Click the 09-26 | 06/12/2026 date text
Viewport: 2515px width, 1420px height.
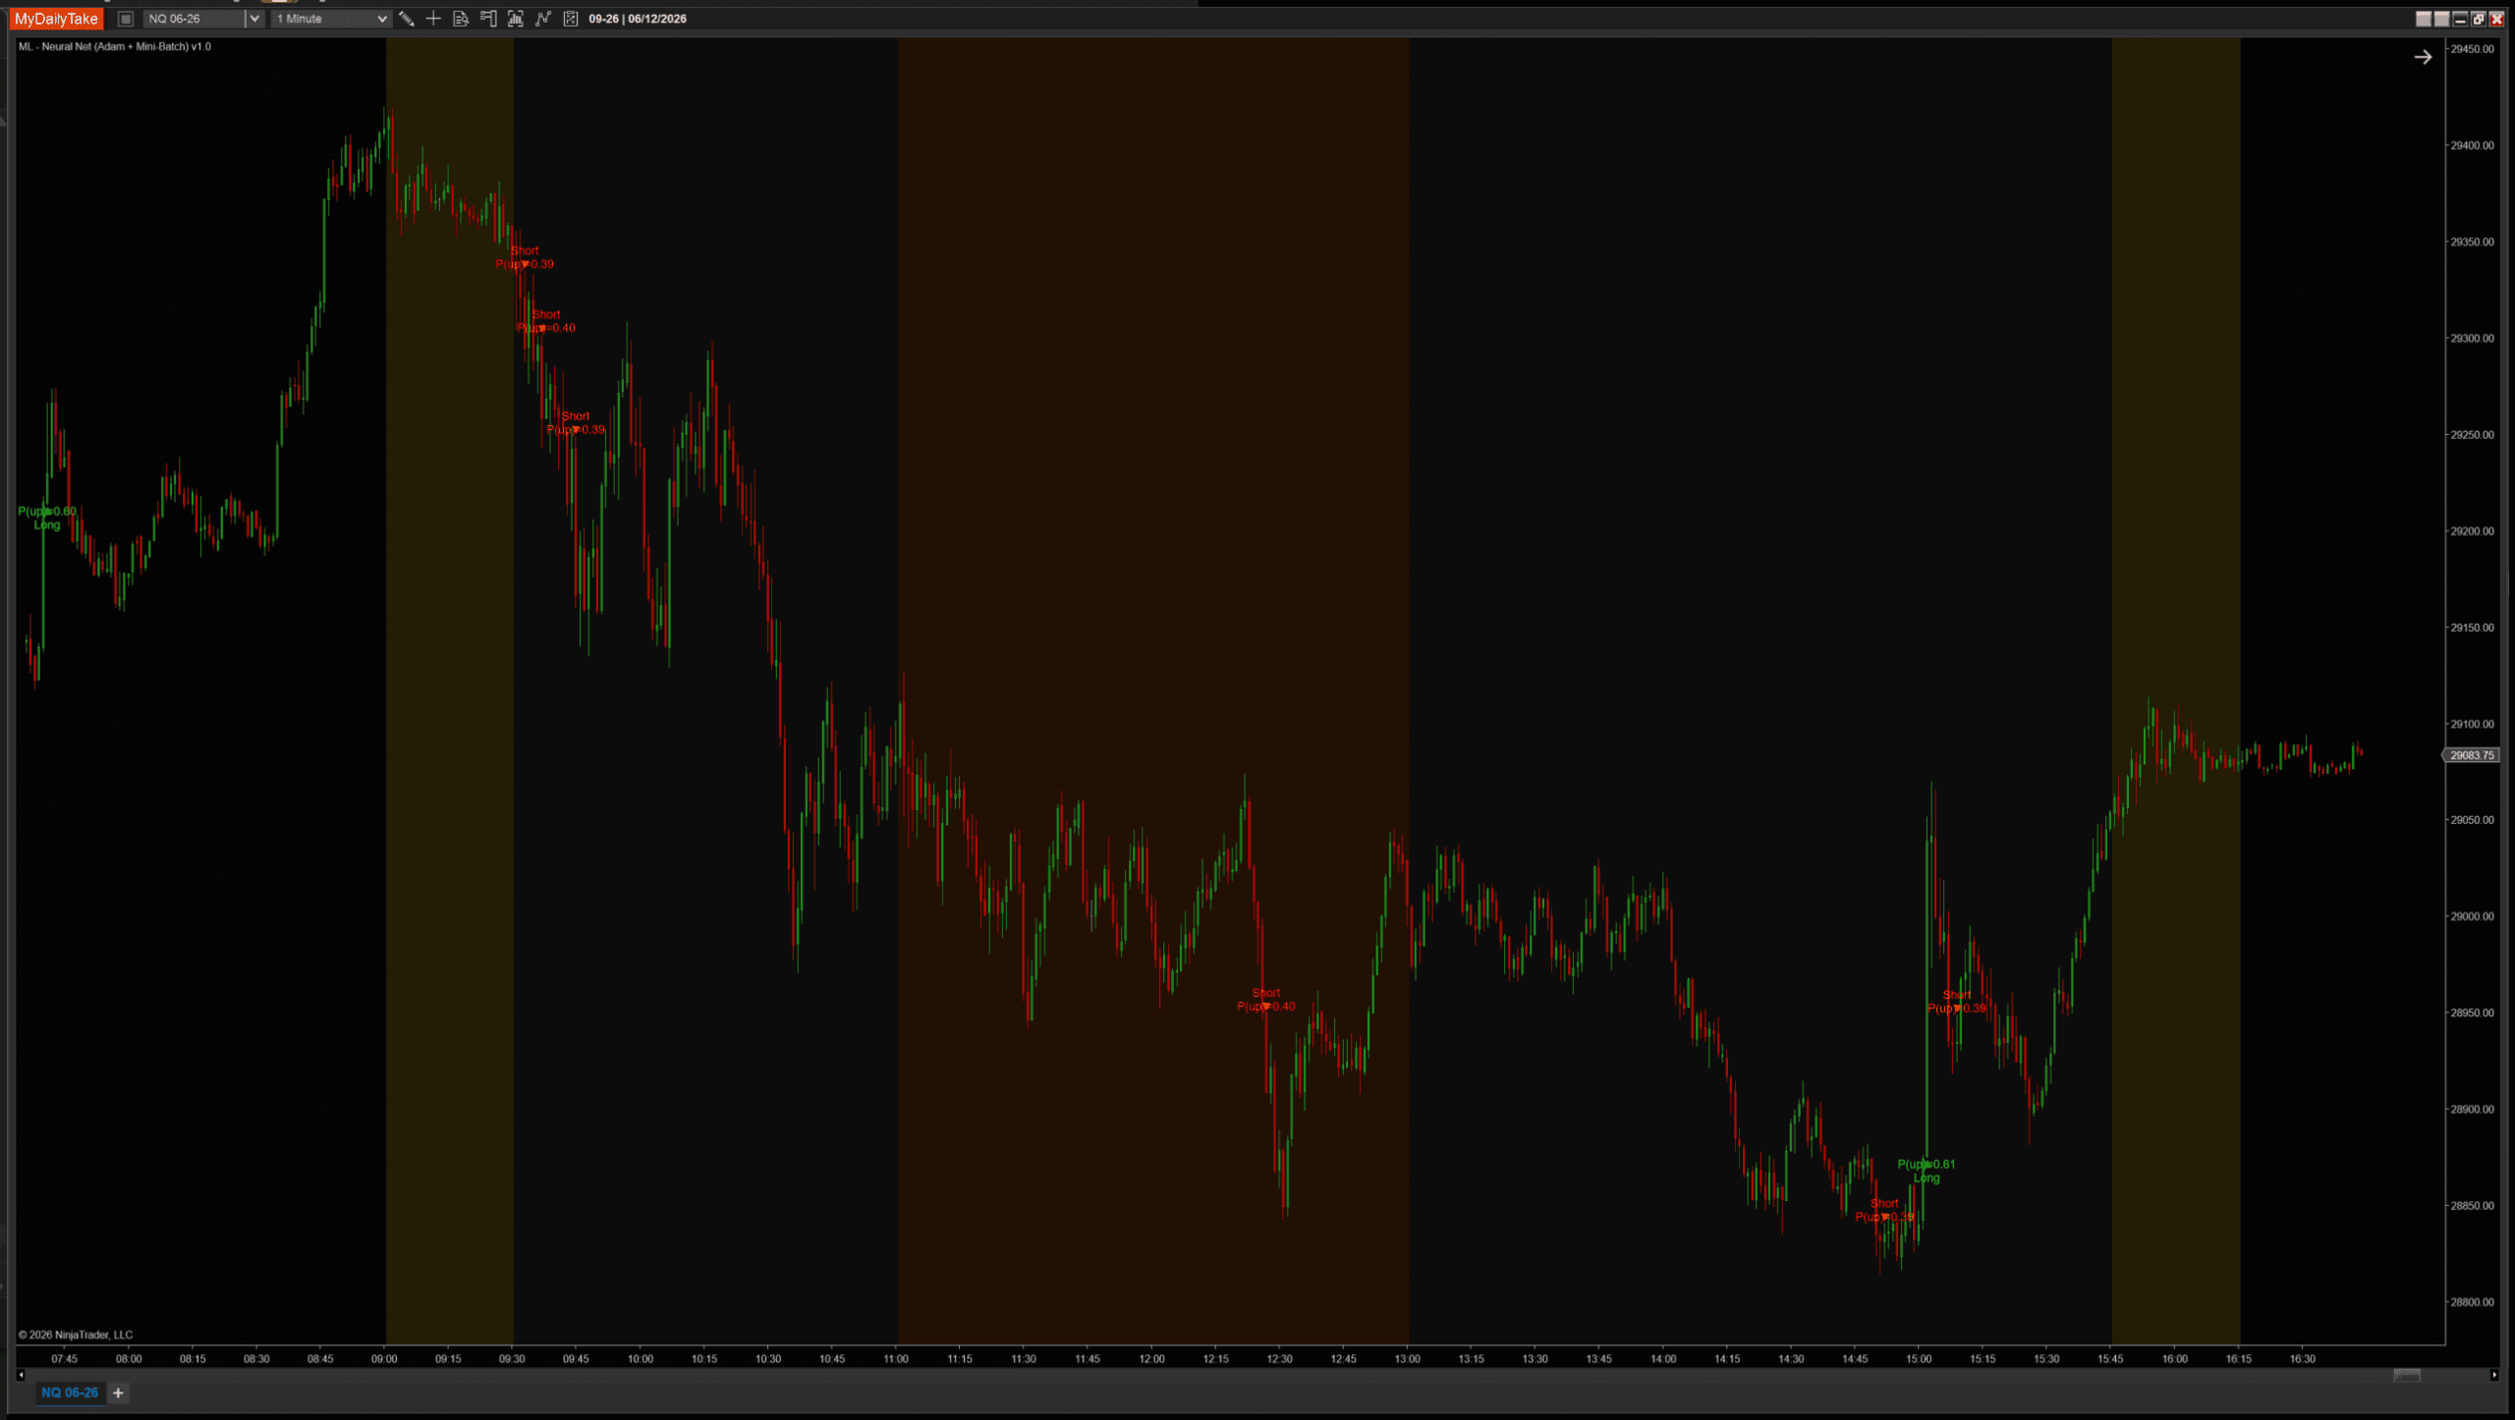[x=638, y=19]
